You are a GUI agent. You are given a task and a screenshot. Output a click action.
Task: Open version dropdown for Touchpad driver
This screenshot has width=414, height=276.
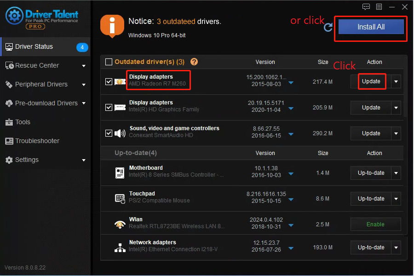coord(291,200)
